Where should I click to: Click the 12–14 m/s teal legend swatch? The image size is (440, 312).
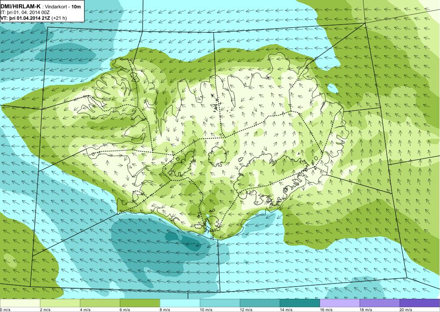260,303
